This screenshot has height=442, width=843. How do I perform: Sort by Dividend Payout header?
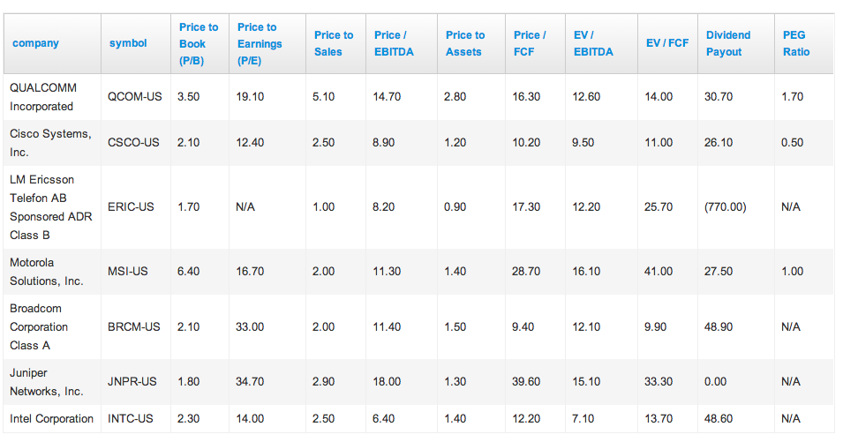[x=728, y=43]
